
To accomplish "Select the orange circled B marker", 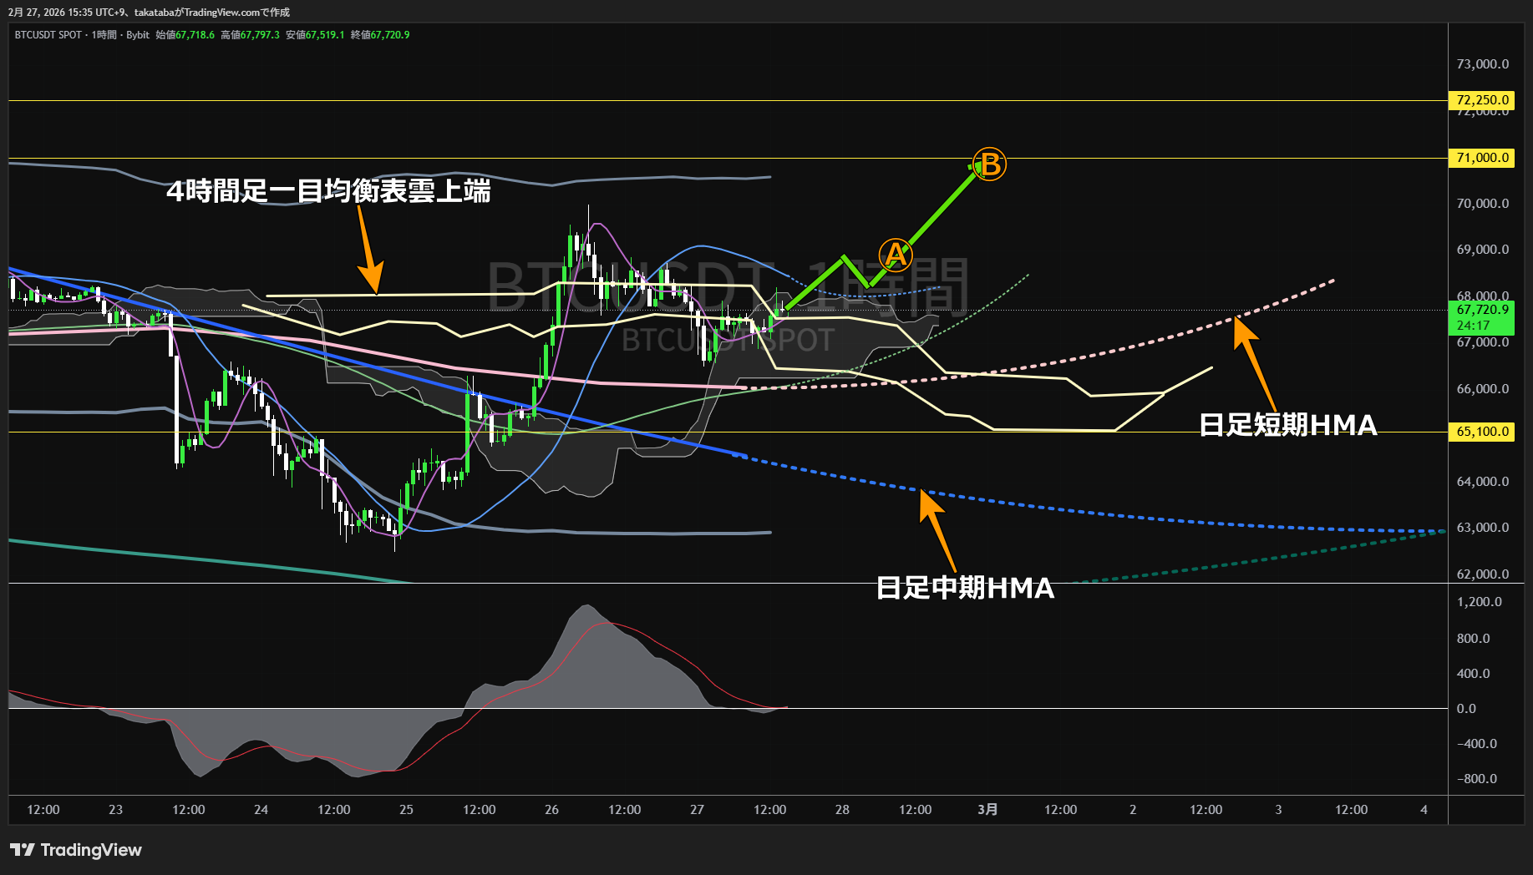I will point(990,164).
